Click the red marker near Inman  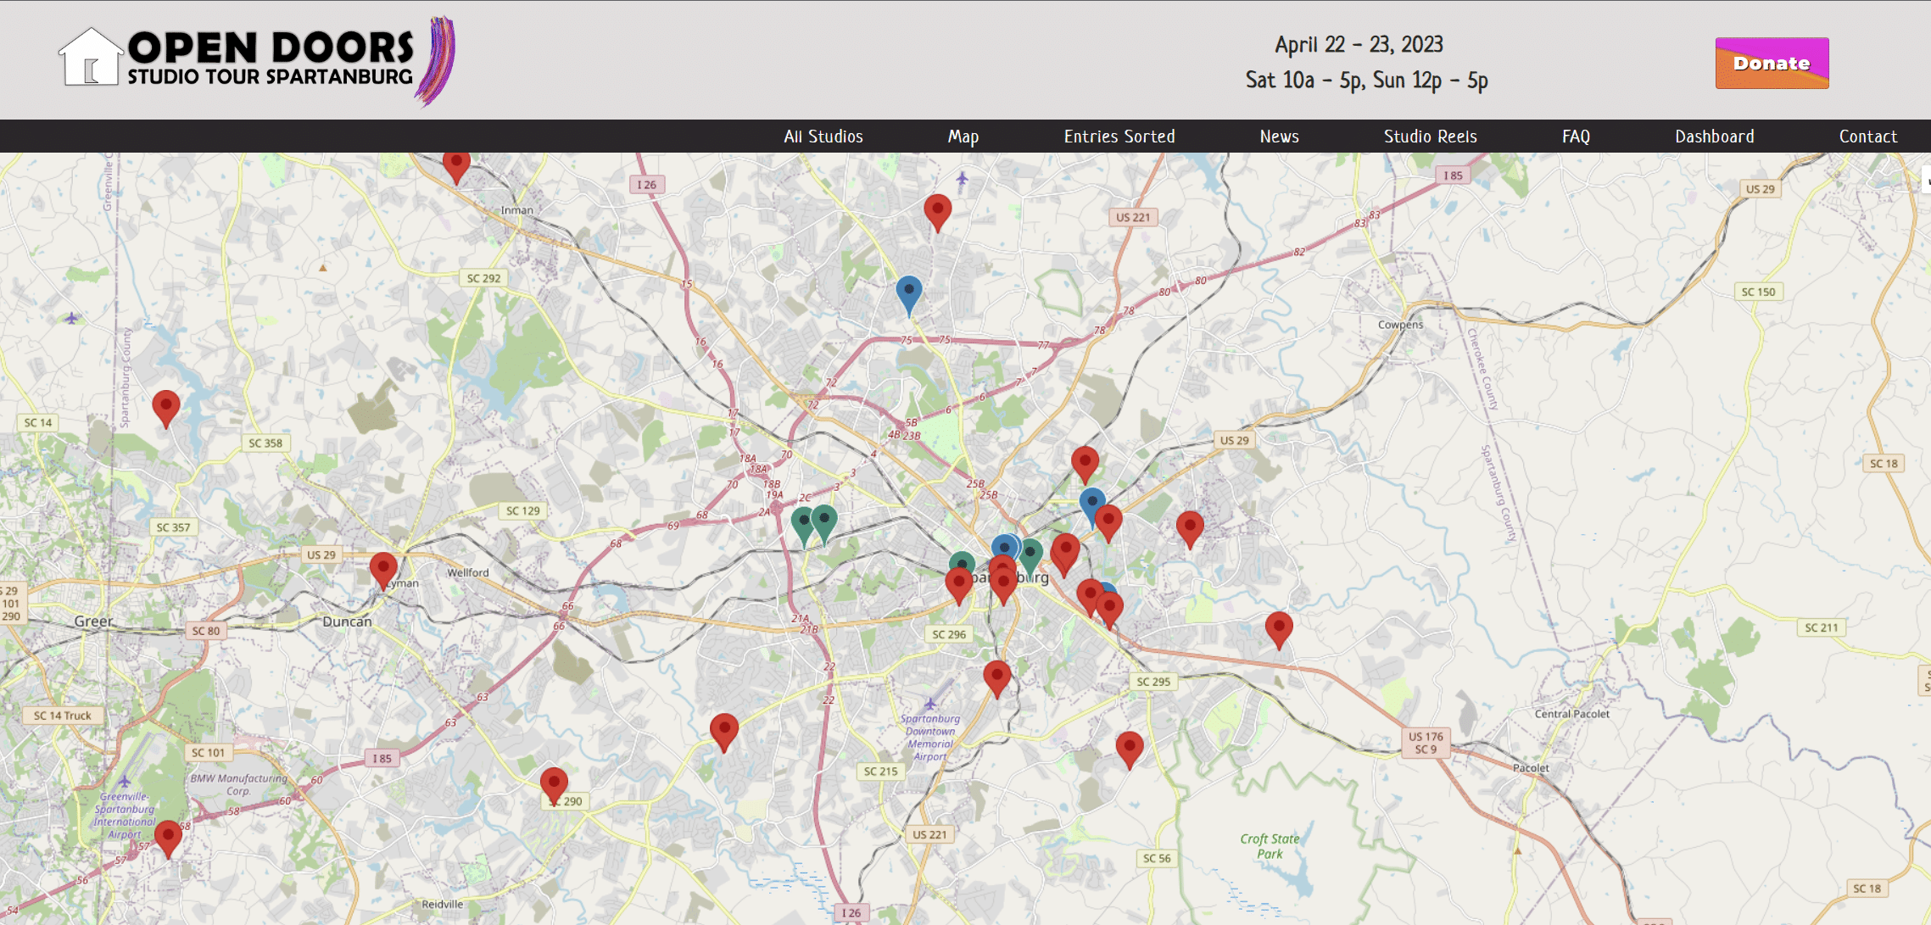coord(455,167)
